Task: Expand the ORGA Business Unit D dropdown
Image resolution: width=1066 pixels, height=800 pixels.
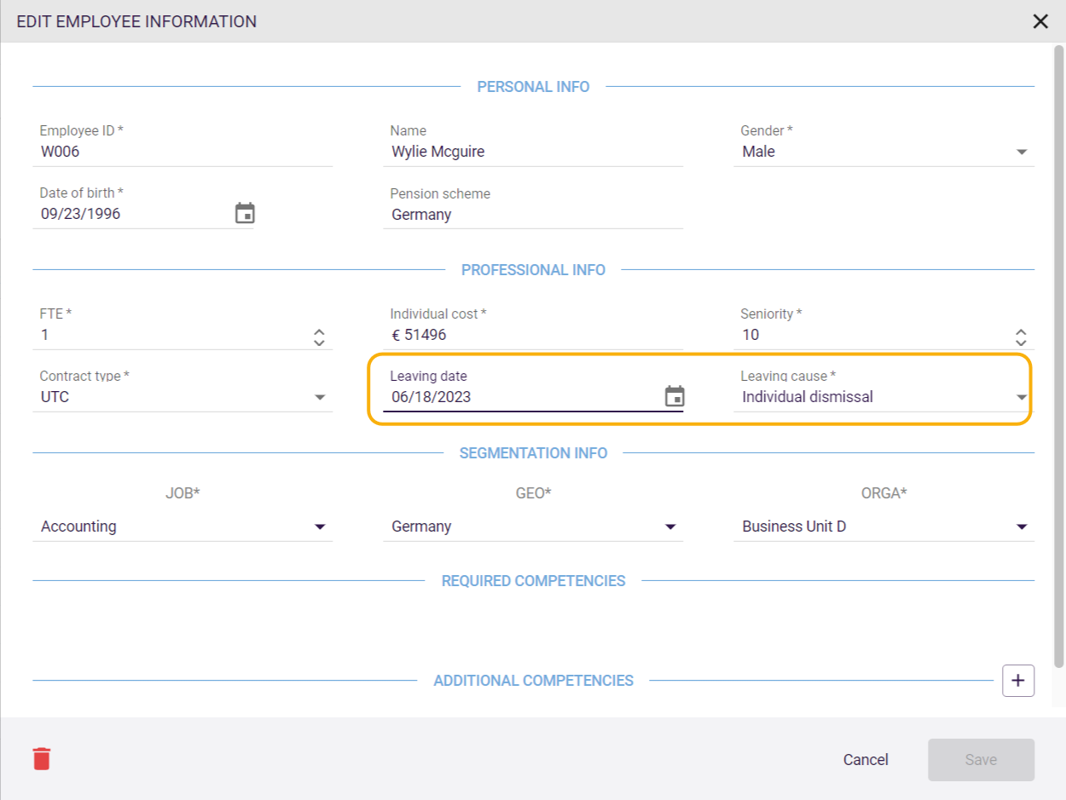Action: coord(1022,527)
